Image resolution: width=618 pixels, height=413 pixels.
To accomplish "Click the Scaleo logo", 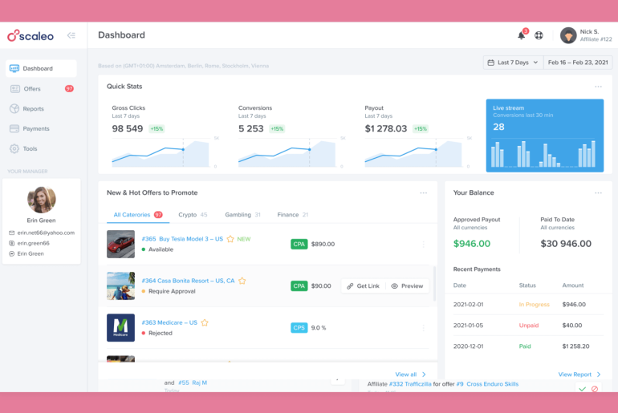I will [30, 36].
